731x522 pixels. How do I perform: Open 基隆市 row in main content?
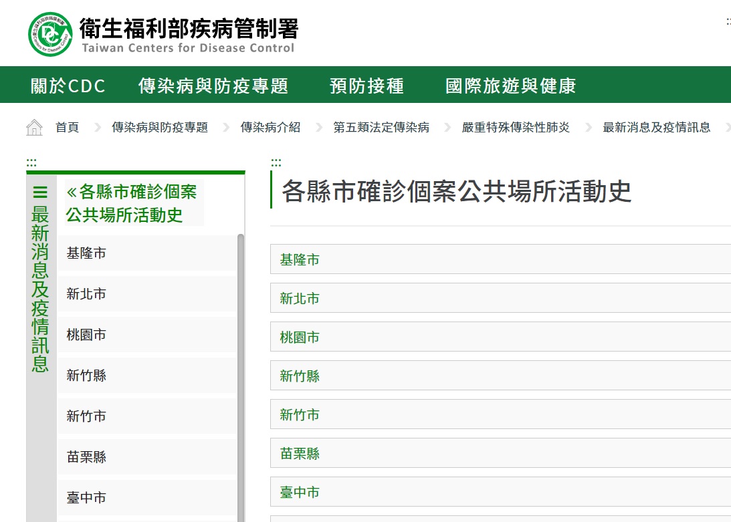coord(501,259)
